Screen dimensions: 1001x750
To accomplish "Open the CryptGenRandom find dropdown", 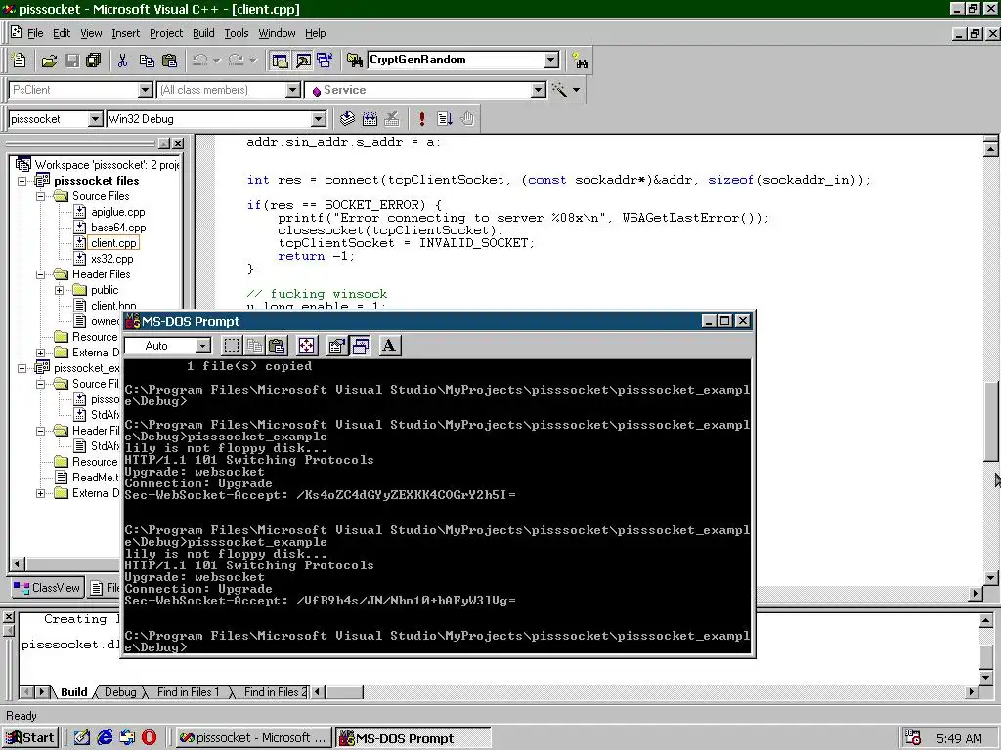I will coord(551,60).
